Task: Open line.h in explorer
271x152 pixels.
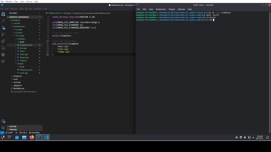Action: (x=25, y=51)
